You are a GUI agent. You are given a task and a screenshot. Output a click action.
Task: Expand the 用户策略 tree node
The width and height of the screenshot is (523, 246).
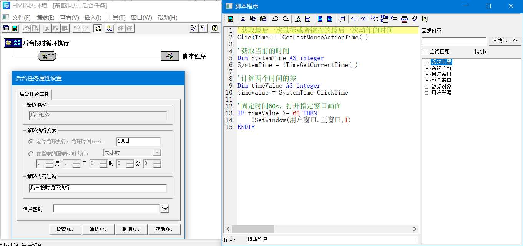426,92
